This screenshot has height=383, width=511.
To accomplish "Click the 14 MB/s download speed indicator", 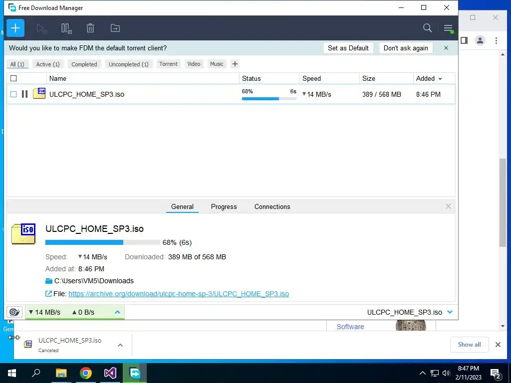I will 44,312.
